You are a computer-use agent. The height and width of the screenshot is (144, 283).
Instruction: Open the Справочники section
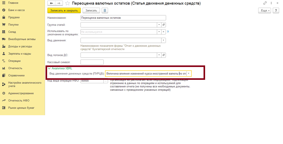(x=16, y=75)
